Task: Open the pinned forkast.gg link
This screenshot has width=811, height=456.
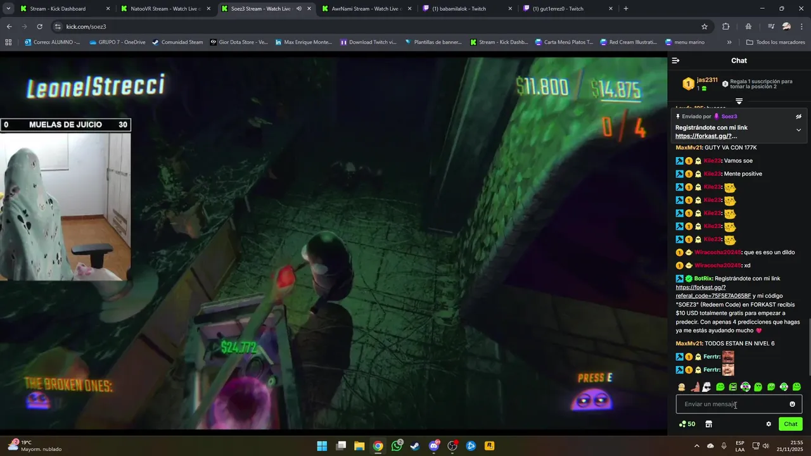Action: click(x=706, y=136)
